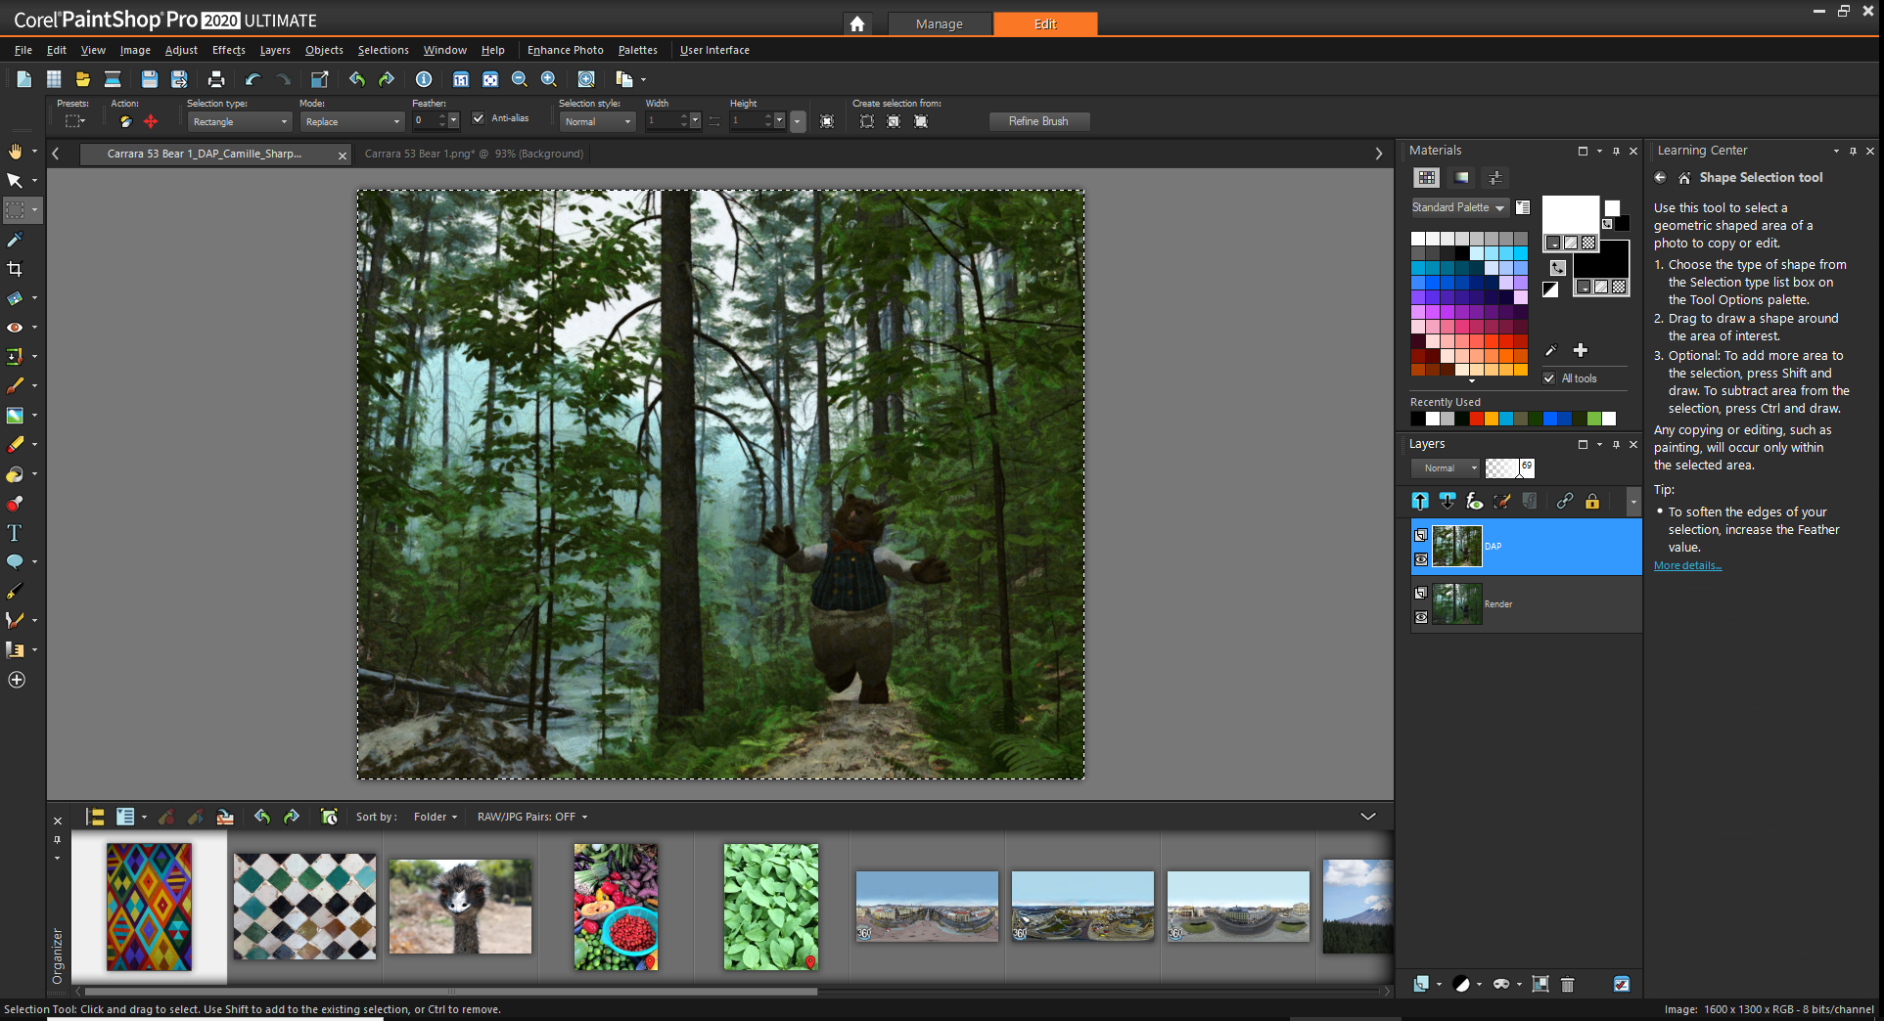Open the Enhance Photo menu button

565,50
